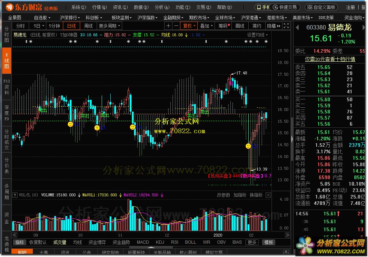Open the 龙虎榜 sidebar tab

[x=6, y=244]
